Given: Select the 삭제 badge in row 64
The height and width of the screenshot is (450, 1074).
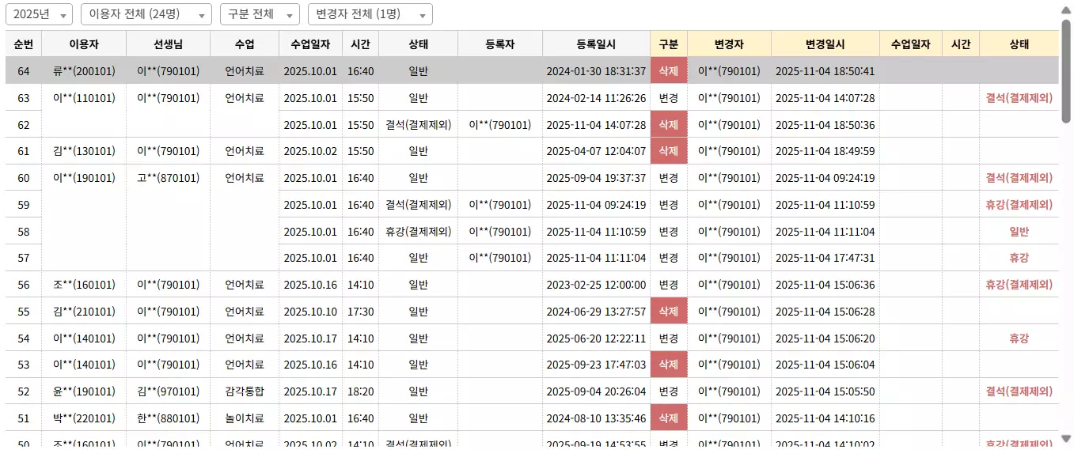Looking at the screenshot, I should [669, 71].
